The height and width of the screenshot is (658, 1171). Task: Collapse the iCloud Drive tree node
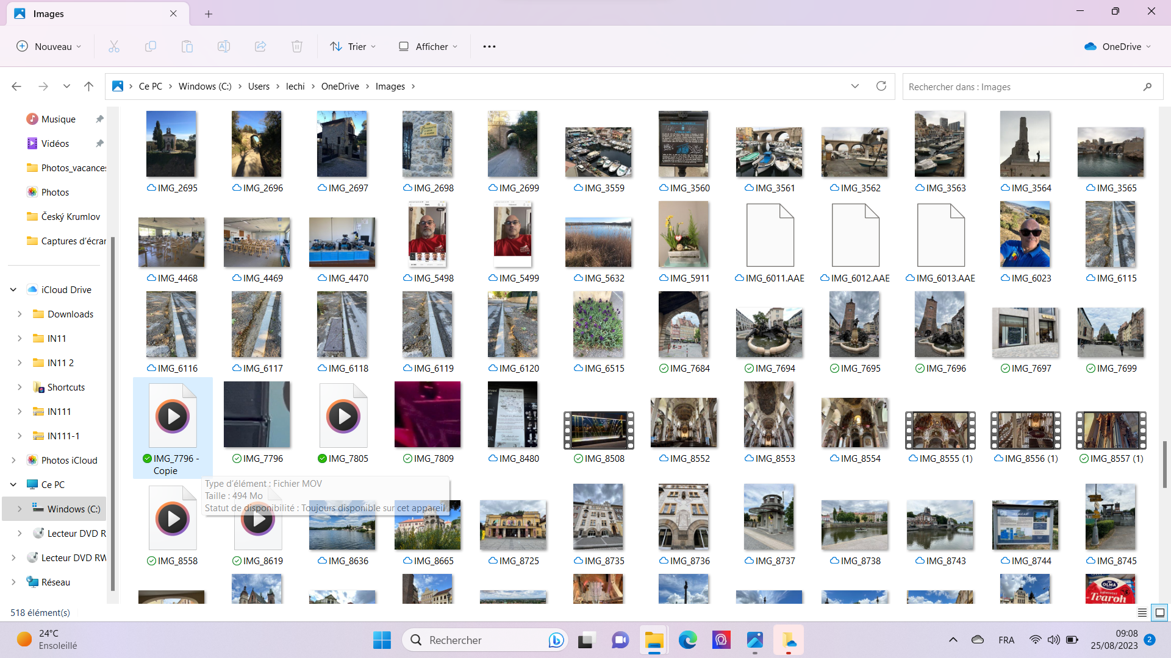click(x=13, y=290)
